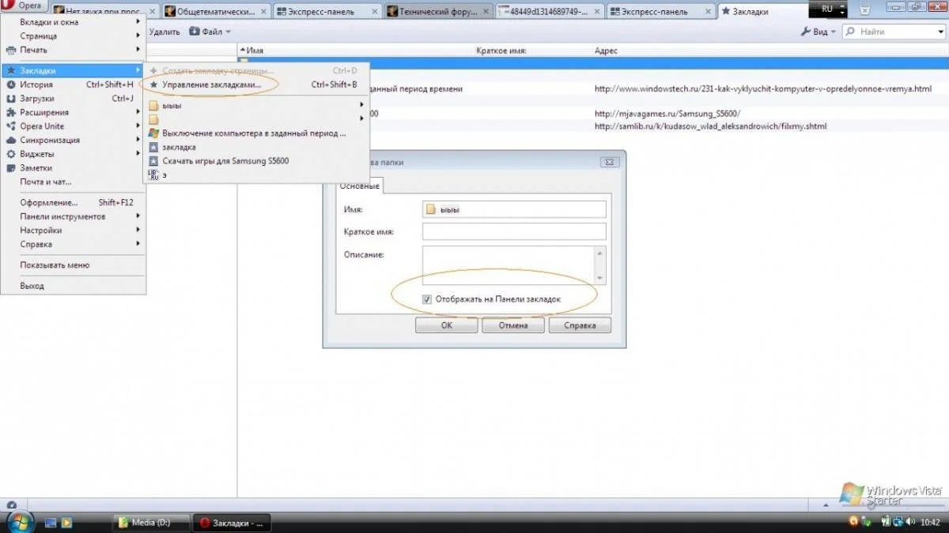Click the printer icon beside 'Печать'
Image resolution: width=949 pixels, height=533 pixels.
pos(11,50)
